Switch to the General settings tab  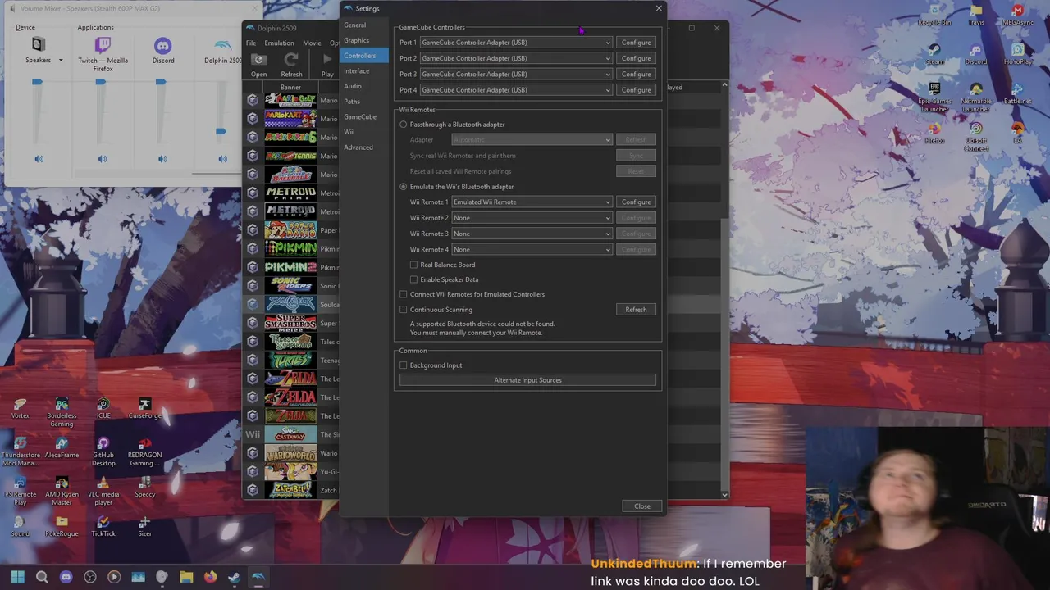(364, 25)
